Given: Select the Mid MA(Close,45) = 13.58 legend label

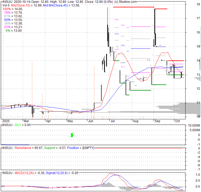Looking at the screenshot, I should 61,5.
